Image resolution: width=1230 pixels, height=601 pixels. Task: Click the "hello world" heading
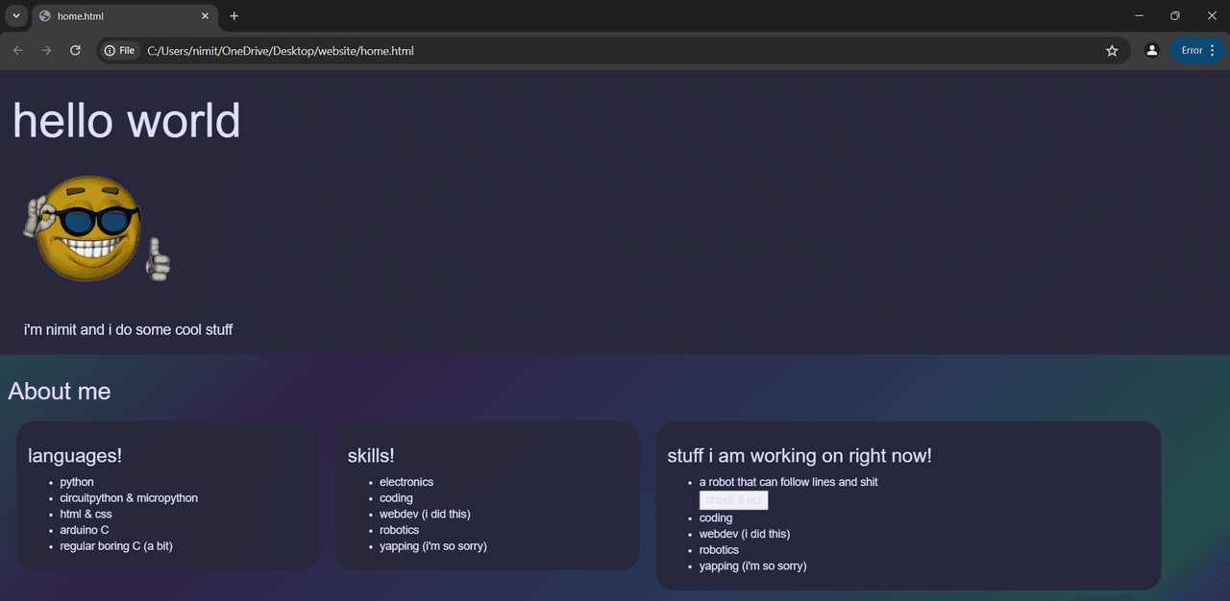(x=126, y=120)
